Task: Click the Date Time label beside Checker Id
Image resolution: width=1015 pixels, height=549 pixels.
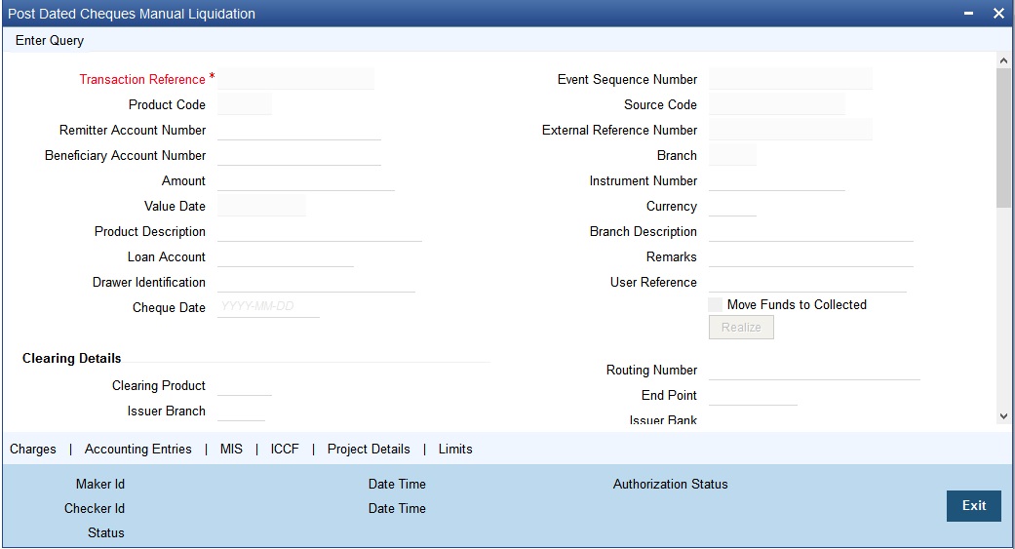Action: 397,509
